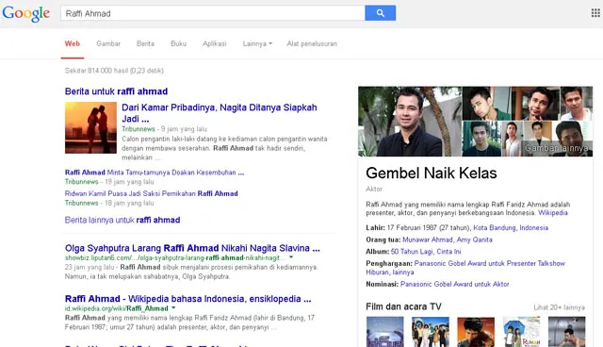Screen dimensions: 603x347
Task: Click the fifth film thumbnail, grey poster
Action: click(567, 332)
